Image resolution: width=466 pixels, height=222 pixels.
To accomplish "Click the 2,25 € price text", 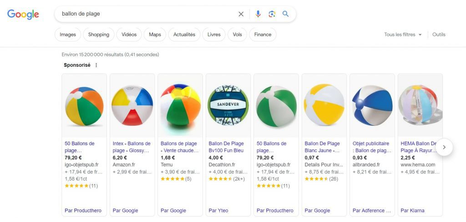I will click(x=408, y=158).
